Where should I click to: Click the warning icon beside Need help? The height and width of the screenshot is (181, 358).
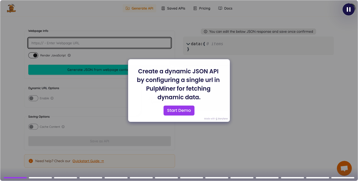[x=31, y=161]
